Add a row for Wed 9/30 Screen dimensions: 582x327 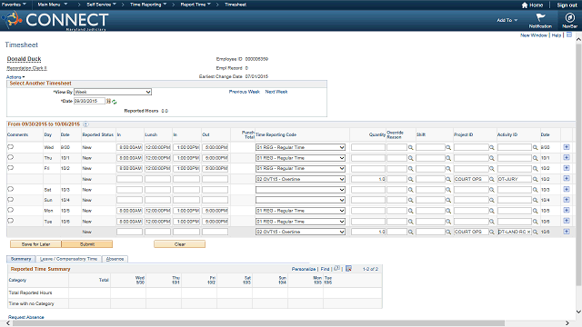pyautogui.click(x=567, y=147)
